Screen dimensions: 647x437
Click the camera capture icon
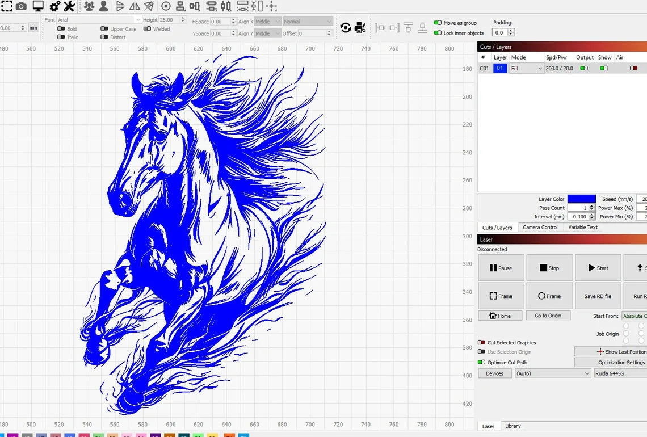click(21, 6)
